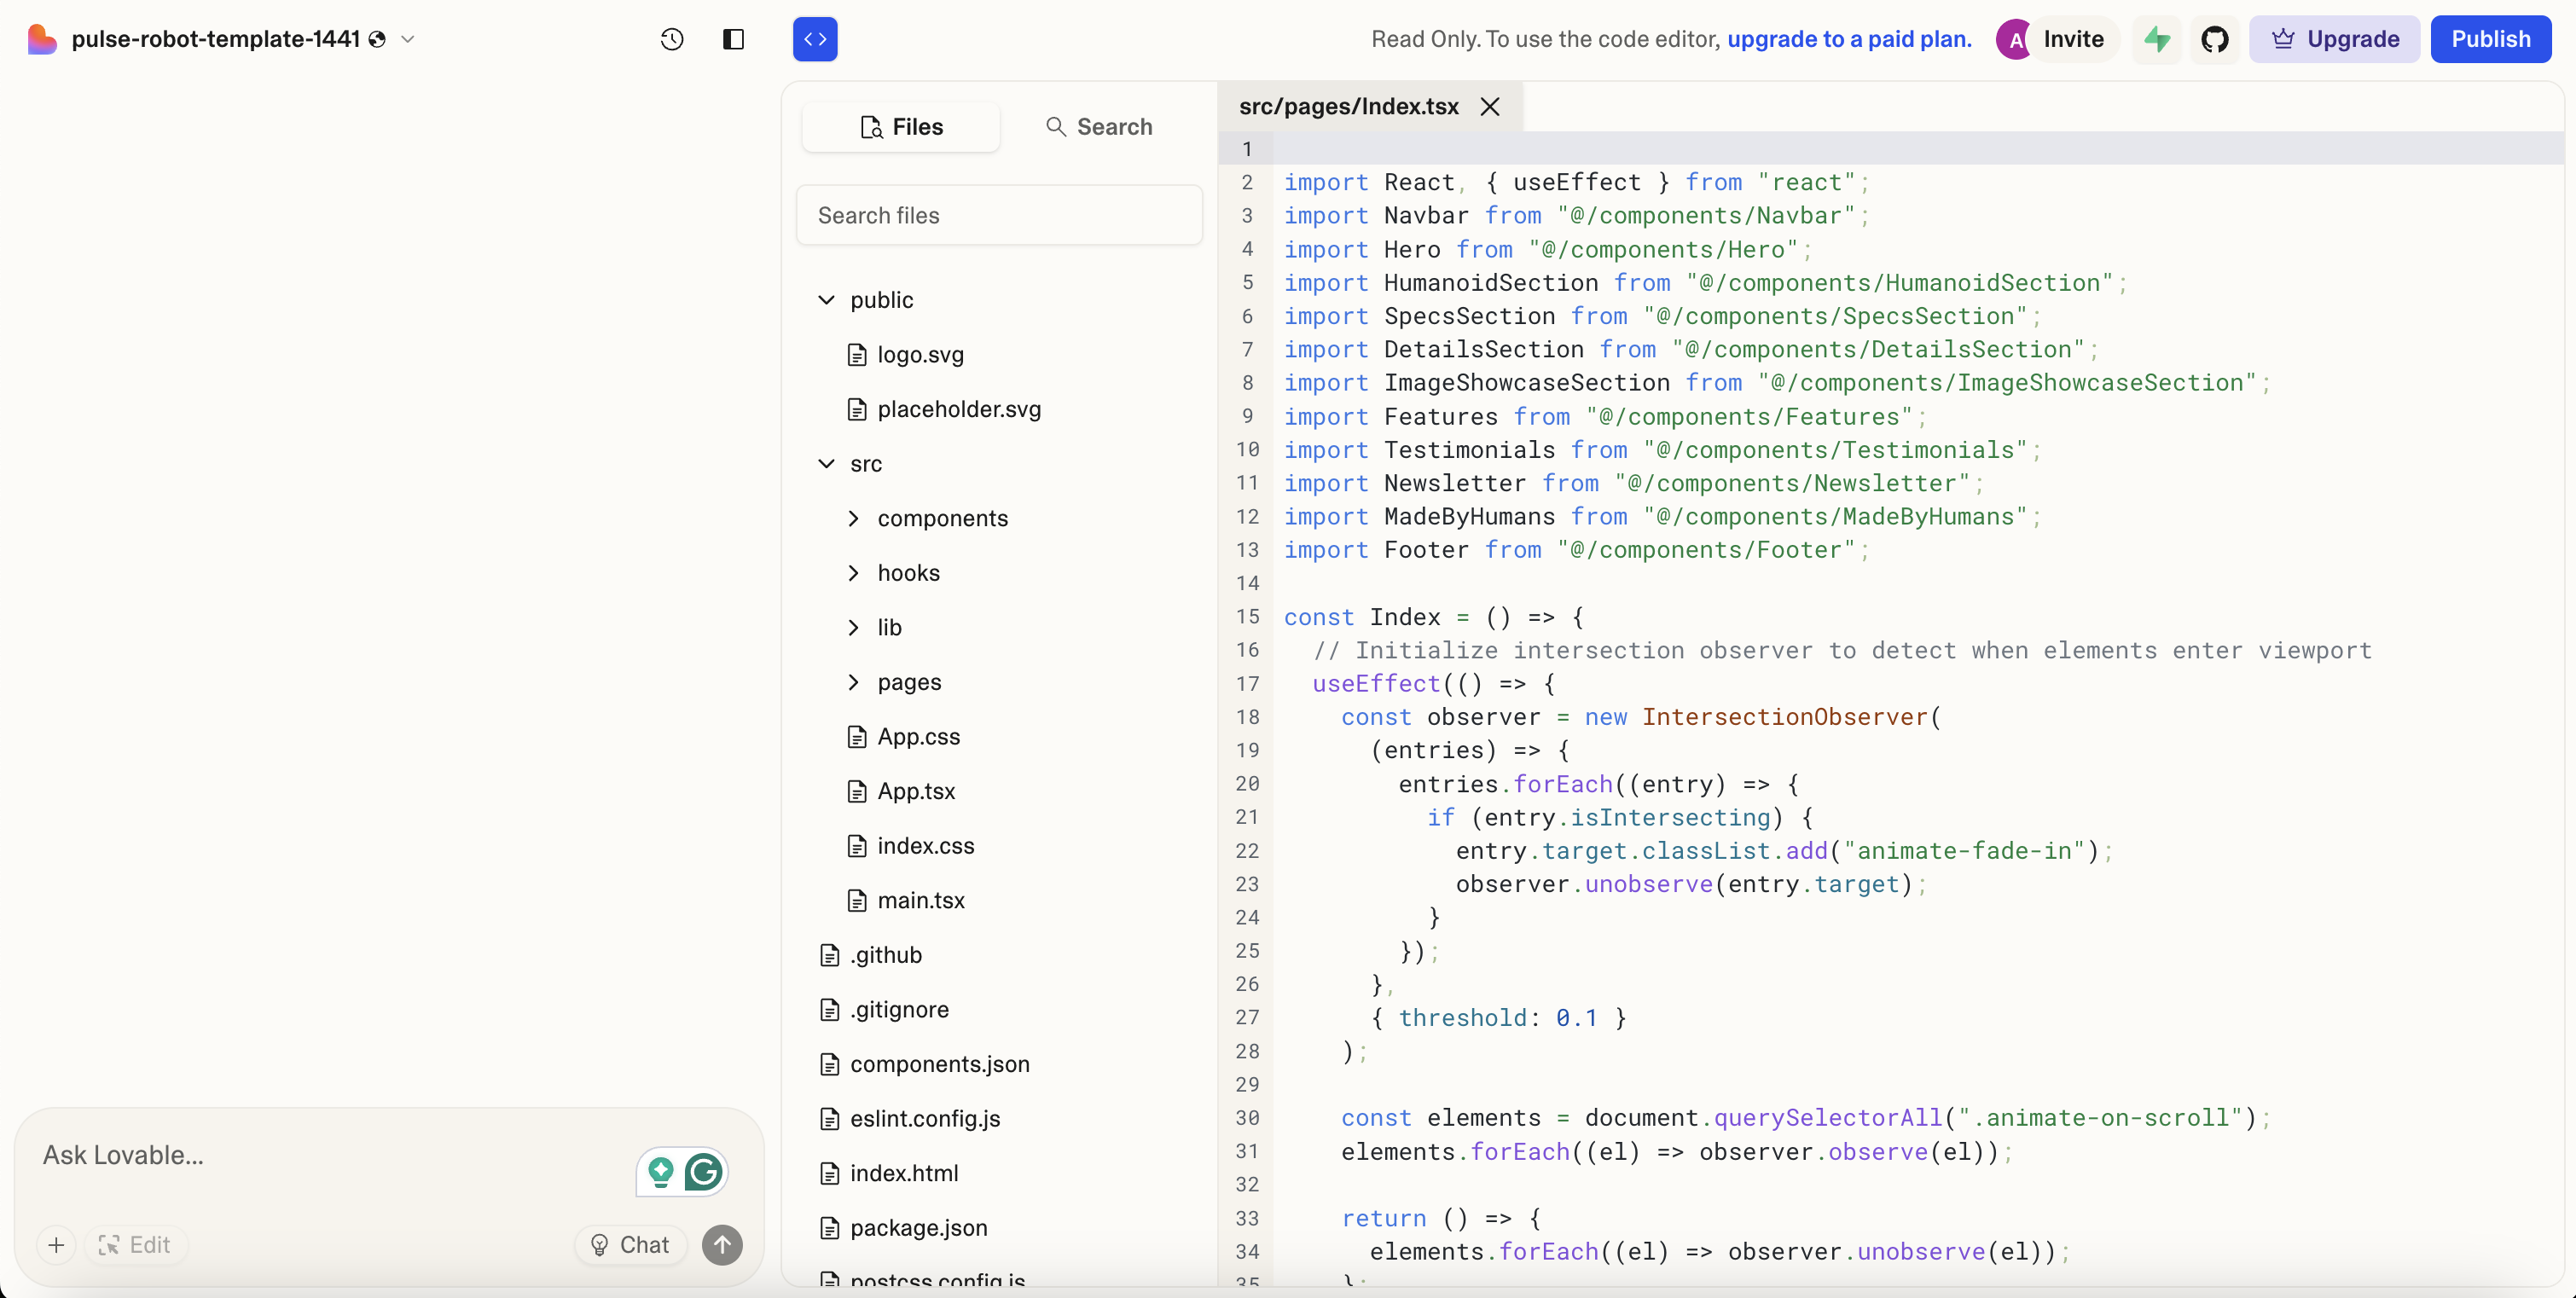Screen dimensions: 2576x1298
Task: Click the Grammarly icon in prompt box
Action: [704, 1172]
